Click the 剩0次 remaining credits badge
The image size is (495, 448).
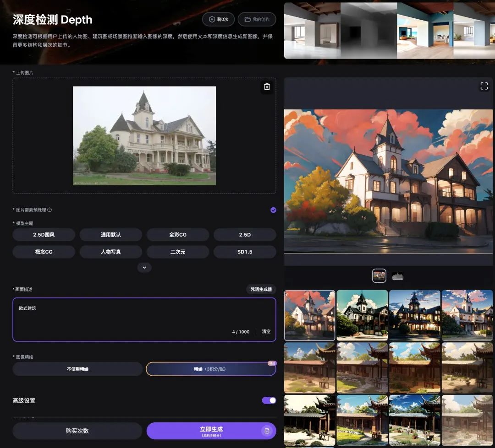218,20
